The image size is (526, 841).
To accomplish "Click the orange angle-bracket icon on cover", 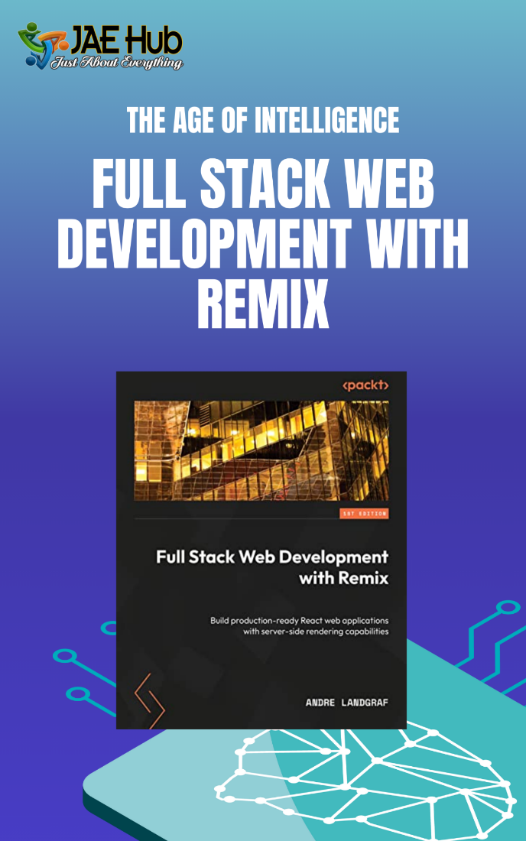I will pos(149,701).
